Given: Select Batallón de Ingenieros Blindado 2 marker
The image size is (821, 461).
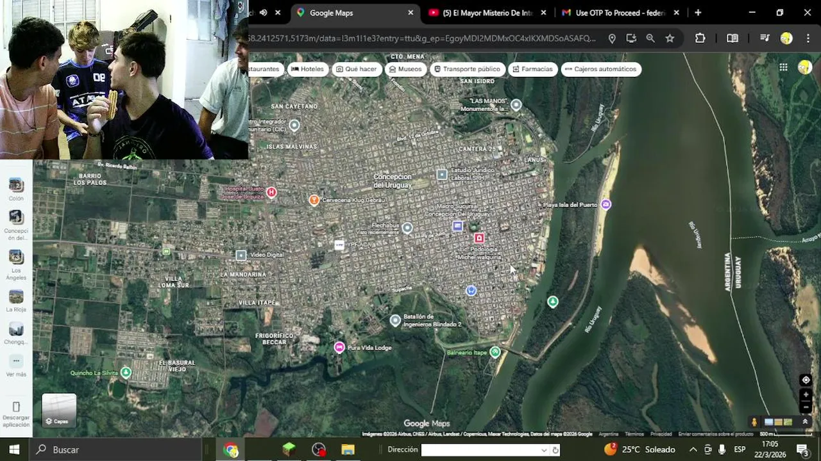Looking at the screenshot, I should pyautogui.click(x=395, y=319).
